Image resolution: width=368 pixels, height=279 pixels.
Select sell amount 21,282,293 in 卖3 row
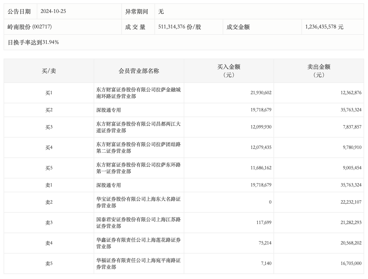pyautogui.click(x=351, y=223)
